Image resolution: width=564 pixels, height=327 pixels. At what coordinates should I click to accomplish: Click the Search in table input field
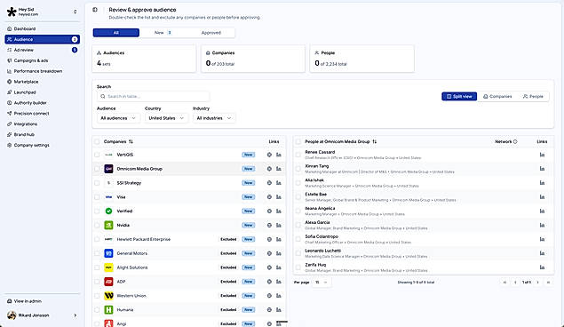click(x=153, y=96)
